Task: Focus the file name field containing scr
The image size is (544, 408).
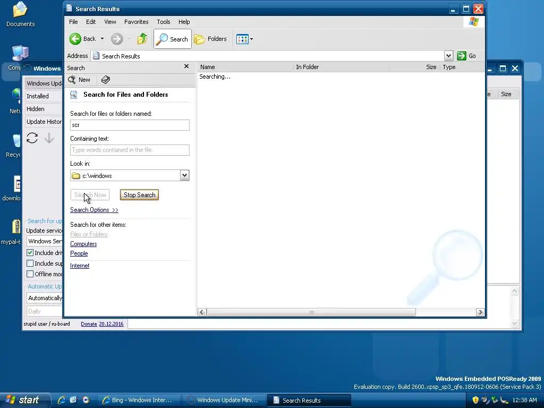Action: [x=130, y=125]
